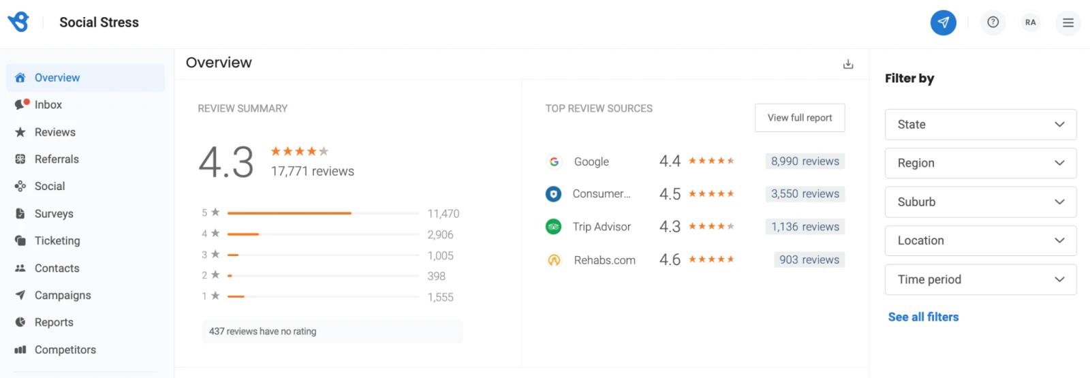Click the Reports pie chart icon
The width and height of the screenshot is (1090, 378).
20,322
